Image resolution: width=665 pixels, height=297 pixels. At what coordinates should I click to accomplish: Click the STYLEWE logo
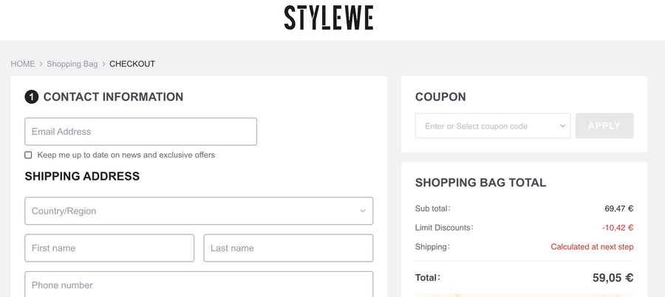click(x=329, y=18)
